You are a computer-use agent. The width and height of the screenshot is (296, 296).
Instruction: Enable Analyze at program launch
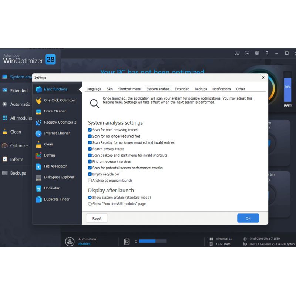(x=90, y=181)
